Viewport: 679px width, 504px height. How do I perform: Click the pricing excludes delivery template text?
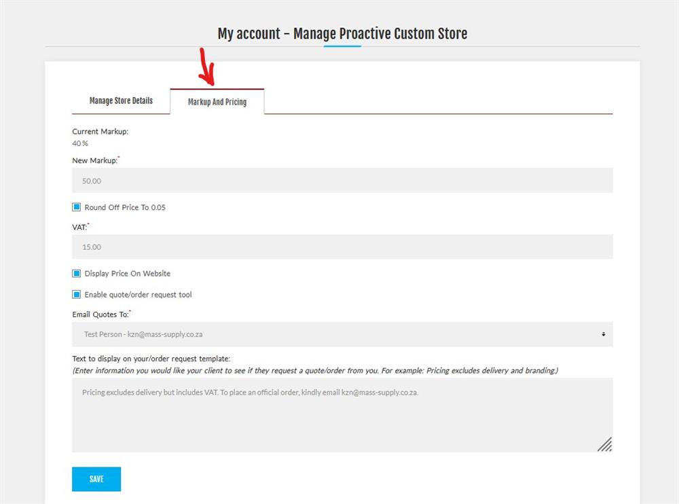(x=249, y=392)
